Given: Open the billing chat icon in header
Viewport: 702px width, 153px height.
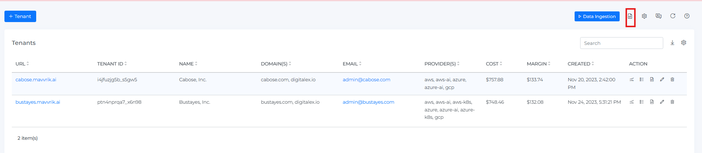Looking at the screenshot, I should pos(658,16).
